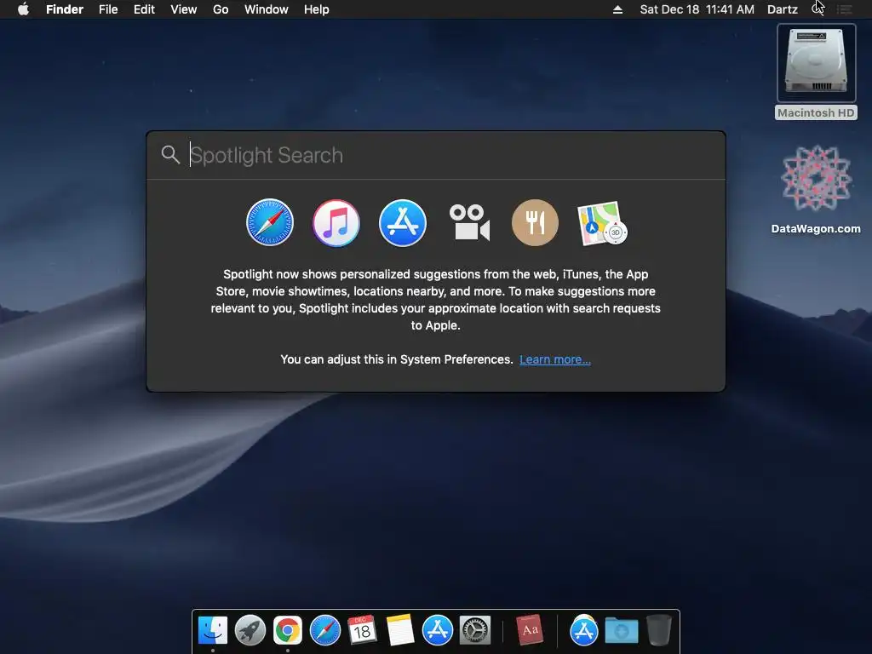Open Notes from the Dock
The image size is (872, 654).
coord(400,630)
